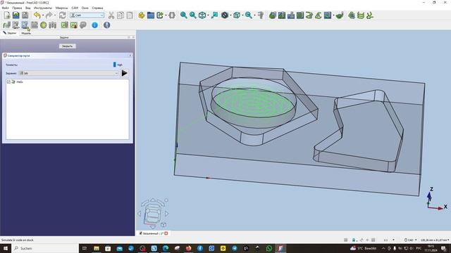
Task: Open the arrow beside the Make Link icon
Action: (x=166, y=15)
